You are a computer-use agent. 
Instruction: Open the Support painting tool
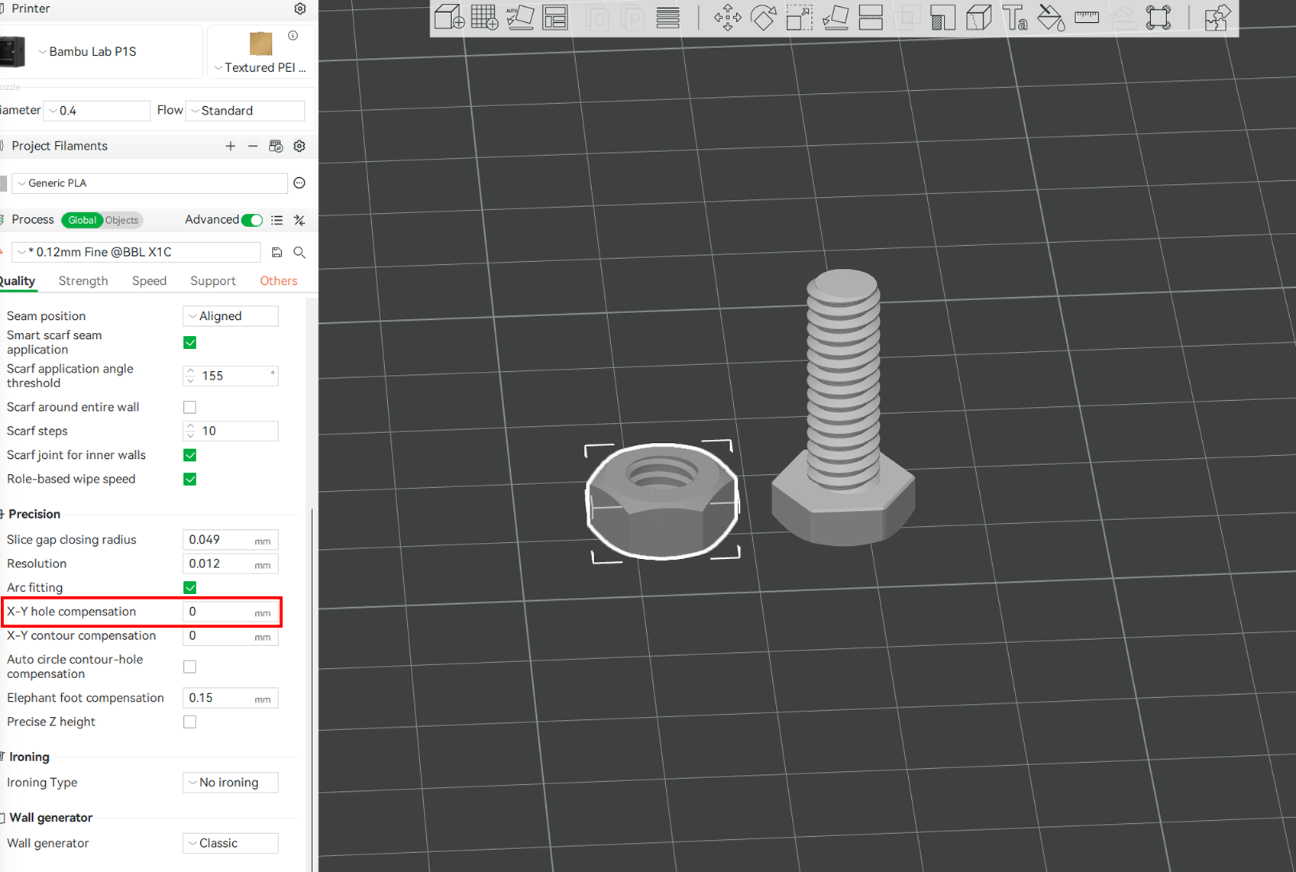click(943, 17)
